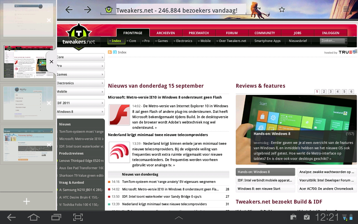Screen dimensions: 358x224
Task: Open the RSS feed icon next to Index
Action: coord(110,52)
